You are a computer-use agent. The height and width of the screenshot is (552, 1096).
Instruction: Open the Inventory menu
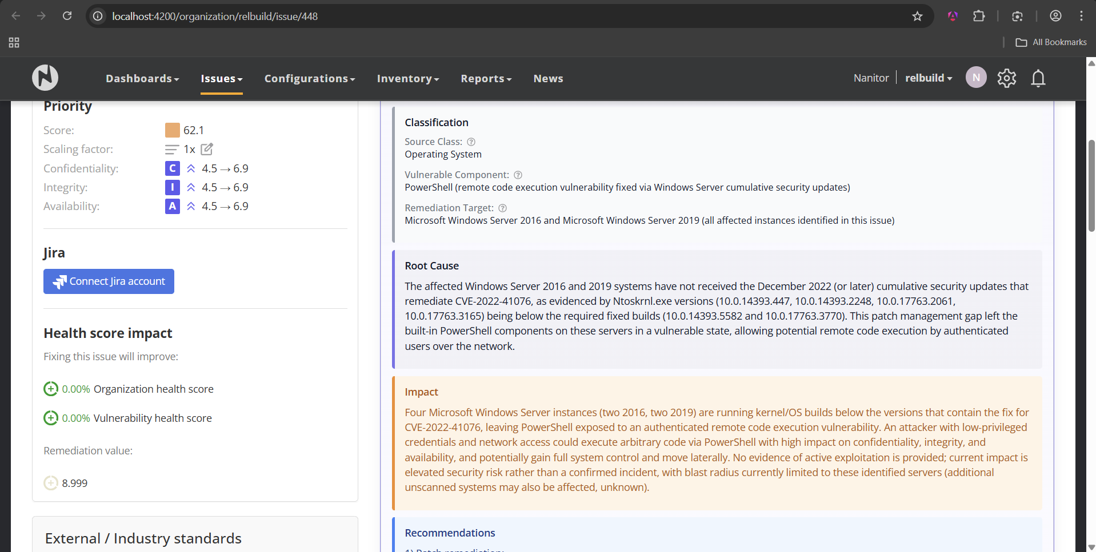click(407, 78)
